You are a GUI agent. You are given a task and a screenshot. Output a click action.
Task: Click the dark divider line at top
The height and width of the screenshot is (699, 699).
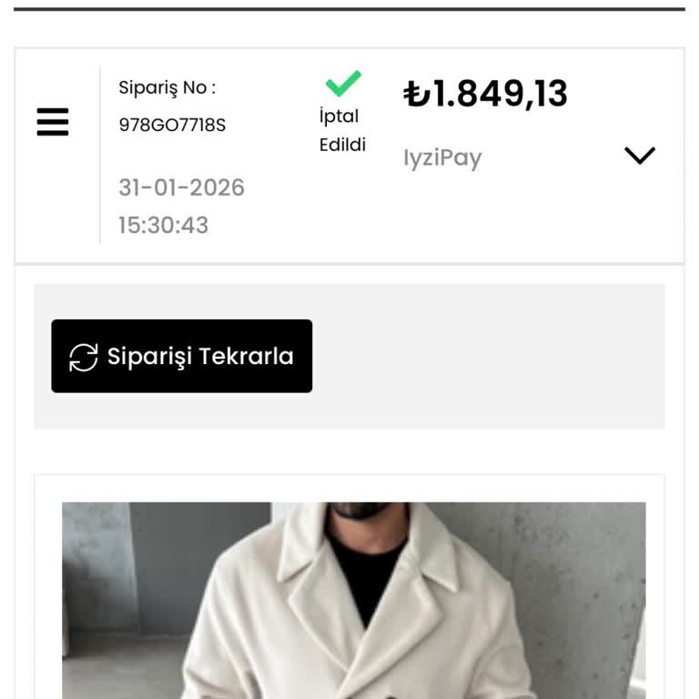coord(349,9)
